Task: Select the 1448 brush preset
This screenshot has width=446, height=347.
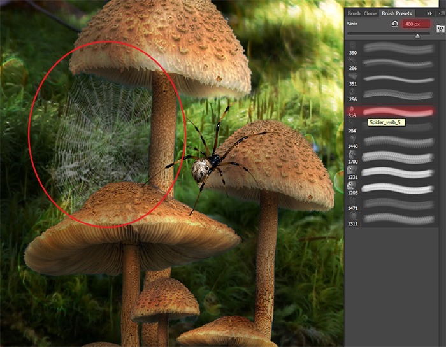Action: pos(391,141)
